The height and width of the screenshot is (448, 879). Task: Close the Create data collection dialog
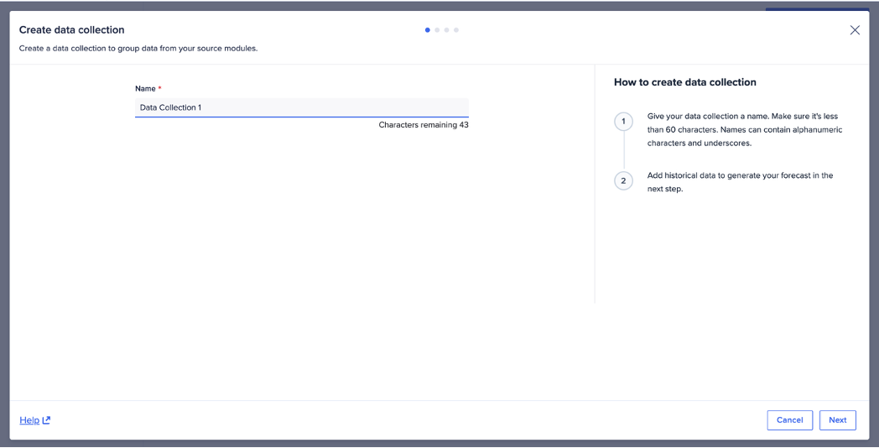855,29
